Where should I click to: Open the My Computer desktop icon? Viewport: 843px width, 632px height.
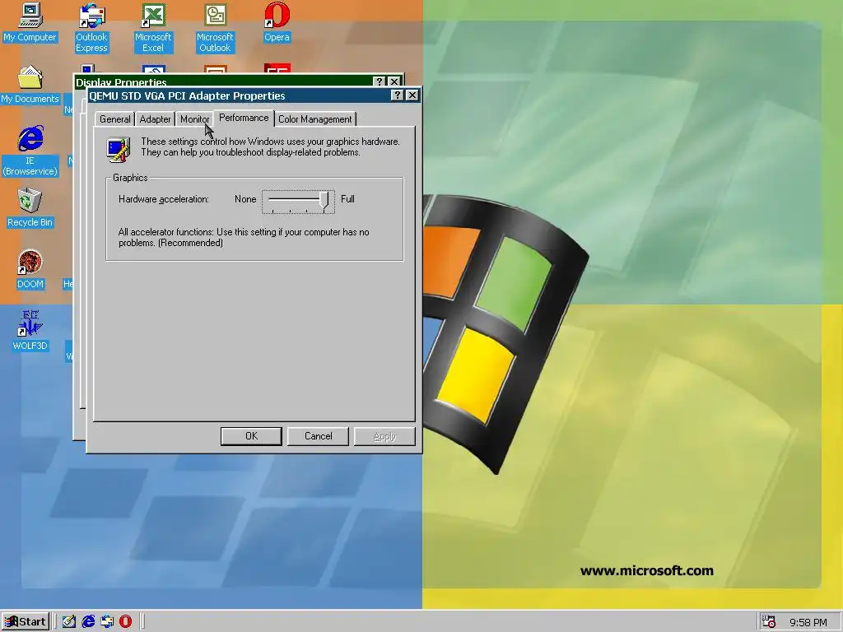[30, 22]
